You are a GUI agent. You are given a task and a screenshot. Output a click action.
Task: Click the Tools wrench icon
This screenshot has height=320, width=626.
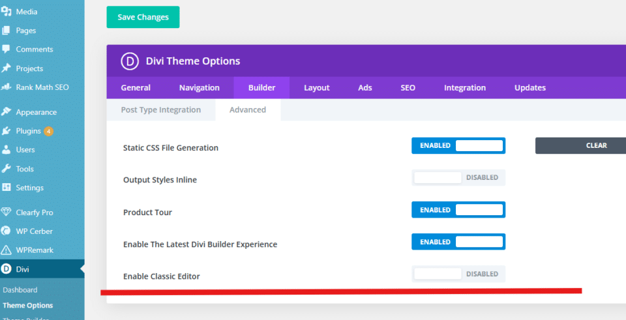6,169
